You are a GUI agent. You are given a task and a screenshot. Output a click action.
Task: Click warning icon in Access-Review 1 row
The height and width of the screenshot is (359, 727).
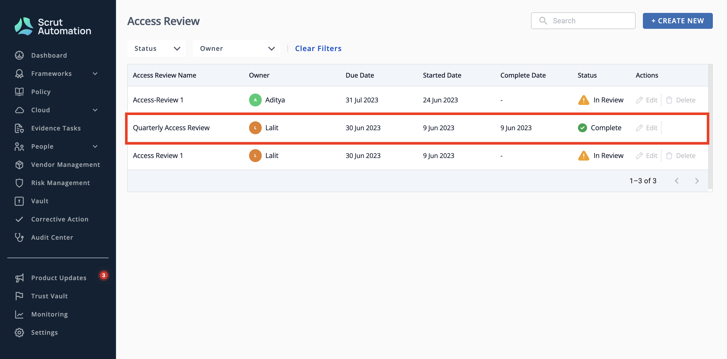coord(583,100)
